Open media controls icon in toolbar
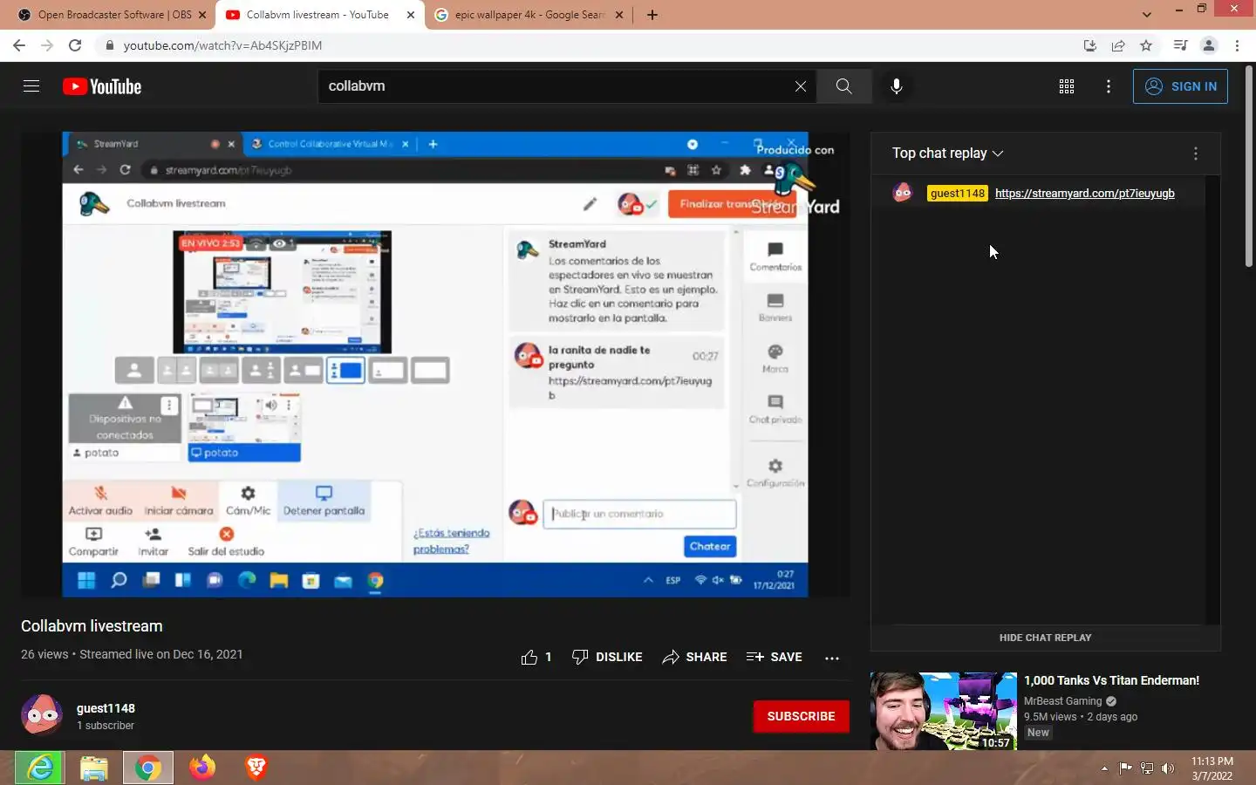The width and height of the screenshot is (1256, 785). pyautogui.click(x=1180, y=45)
